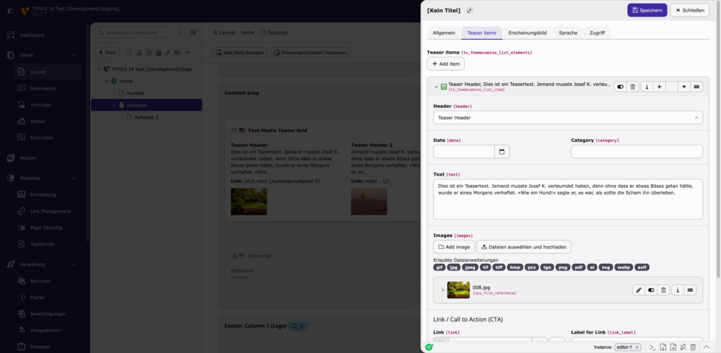
Task: Open editor in new window icon beside title
Action: tap(470, 10)
